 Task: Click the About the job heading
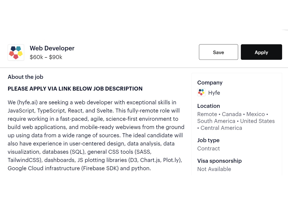coord(25,77)
